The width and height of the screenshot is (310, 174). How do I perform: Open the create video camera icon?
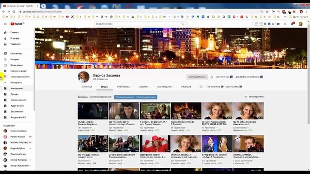pyautogui.click(x=278, y=24)
